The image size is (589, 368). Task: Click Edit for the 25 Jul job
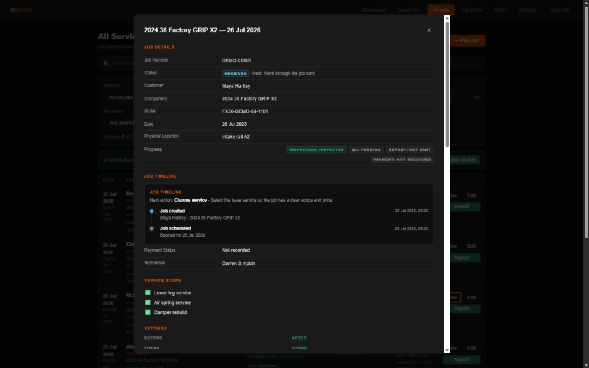click(x=472, y=348)
